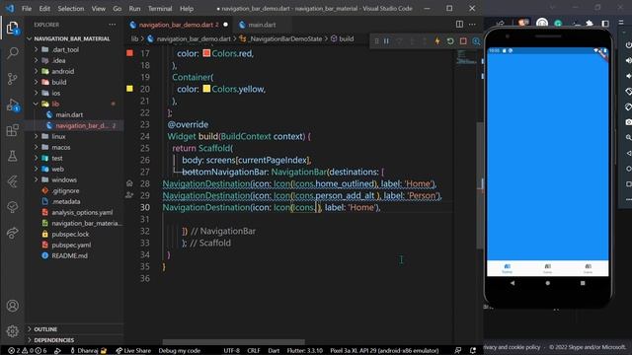Click the notifications bell in status bar
Viewport: 632px width, 355px height.
click(473, 351)
